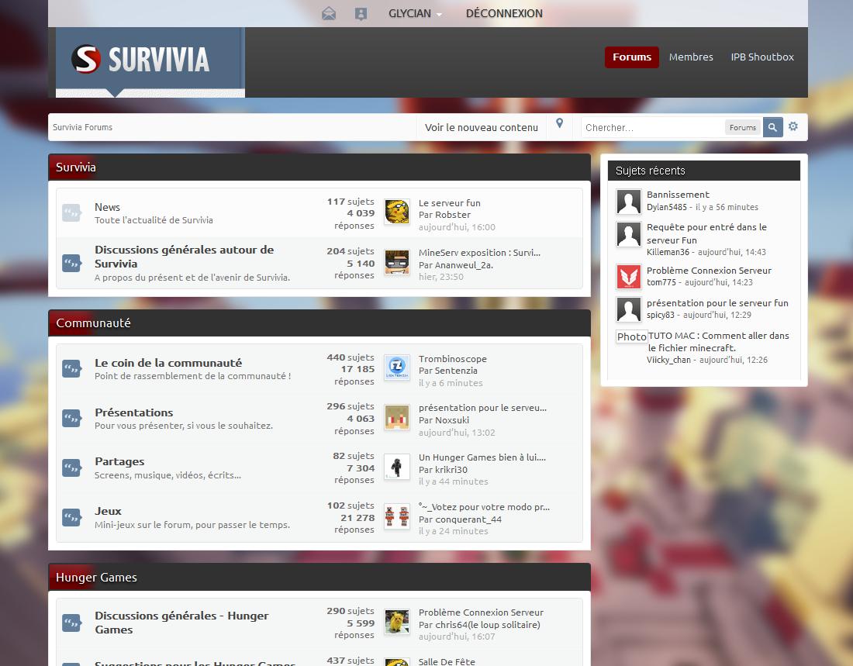The height and width of the screenshot is (666, 853).
Task: Click the DÉCONNEXION link
Action: pos(504,14)
